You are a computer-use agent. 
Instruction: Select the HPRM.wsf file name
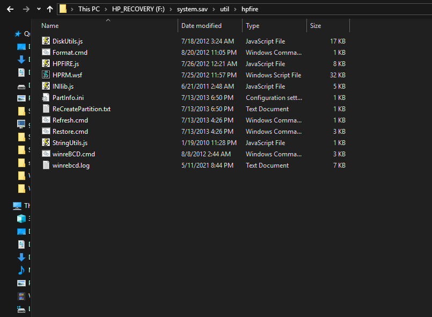point(67,75)
